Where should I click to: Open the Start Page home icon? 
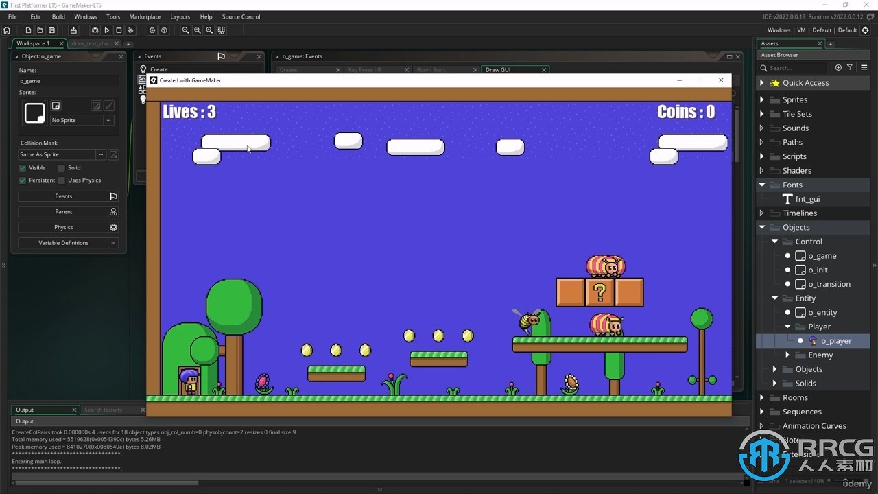point(7,30)
